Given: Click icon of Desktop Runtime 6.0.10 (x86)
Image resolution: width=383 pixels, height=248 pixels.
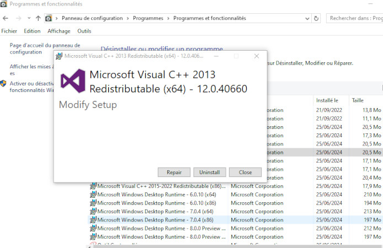Looking at the screenshot, I should tap(93, 203).
